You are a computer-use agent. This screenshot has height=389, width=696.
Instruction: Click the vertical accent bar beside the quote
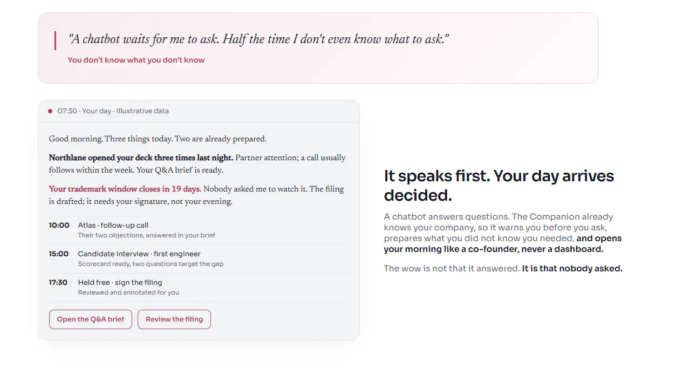(55, 41)
